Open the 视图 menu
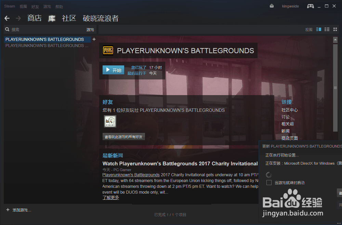This screenshot has height=225, width=342. click(x=23, y=6)
